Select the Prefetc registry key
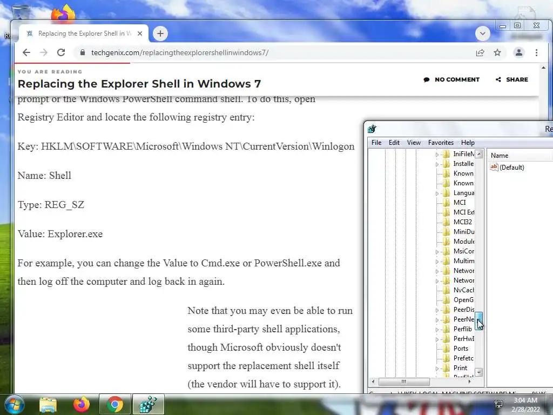 click(463, 358)
